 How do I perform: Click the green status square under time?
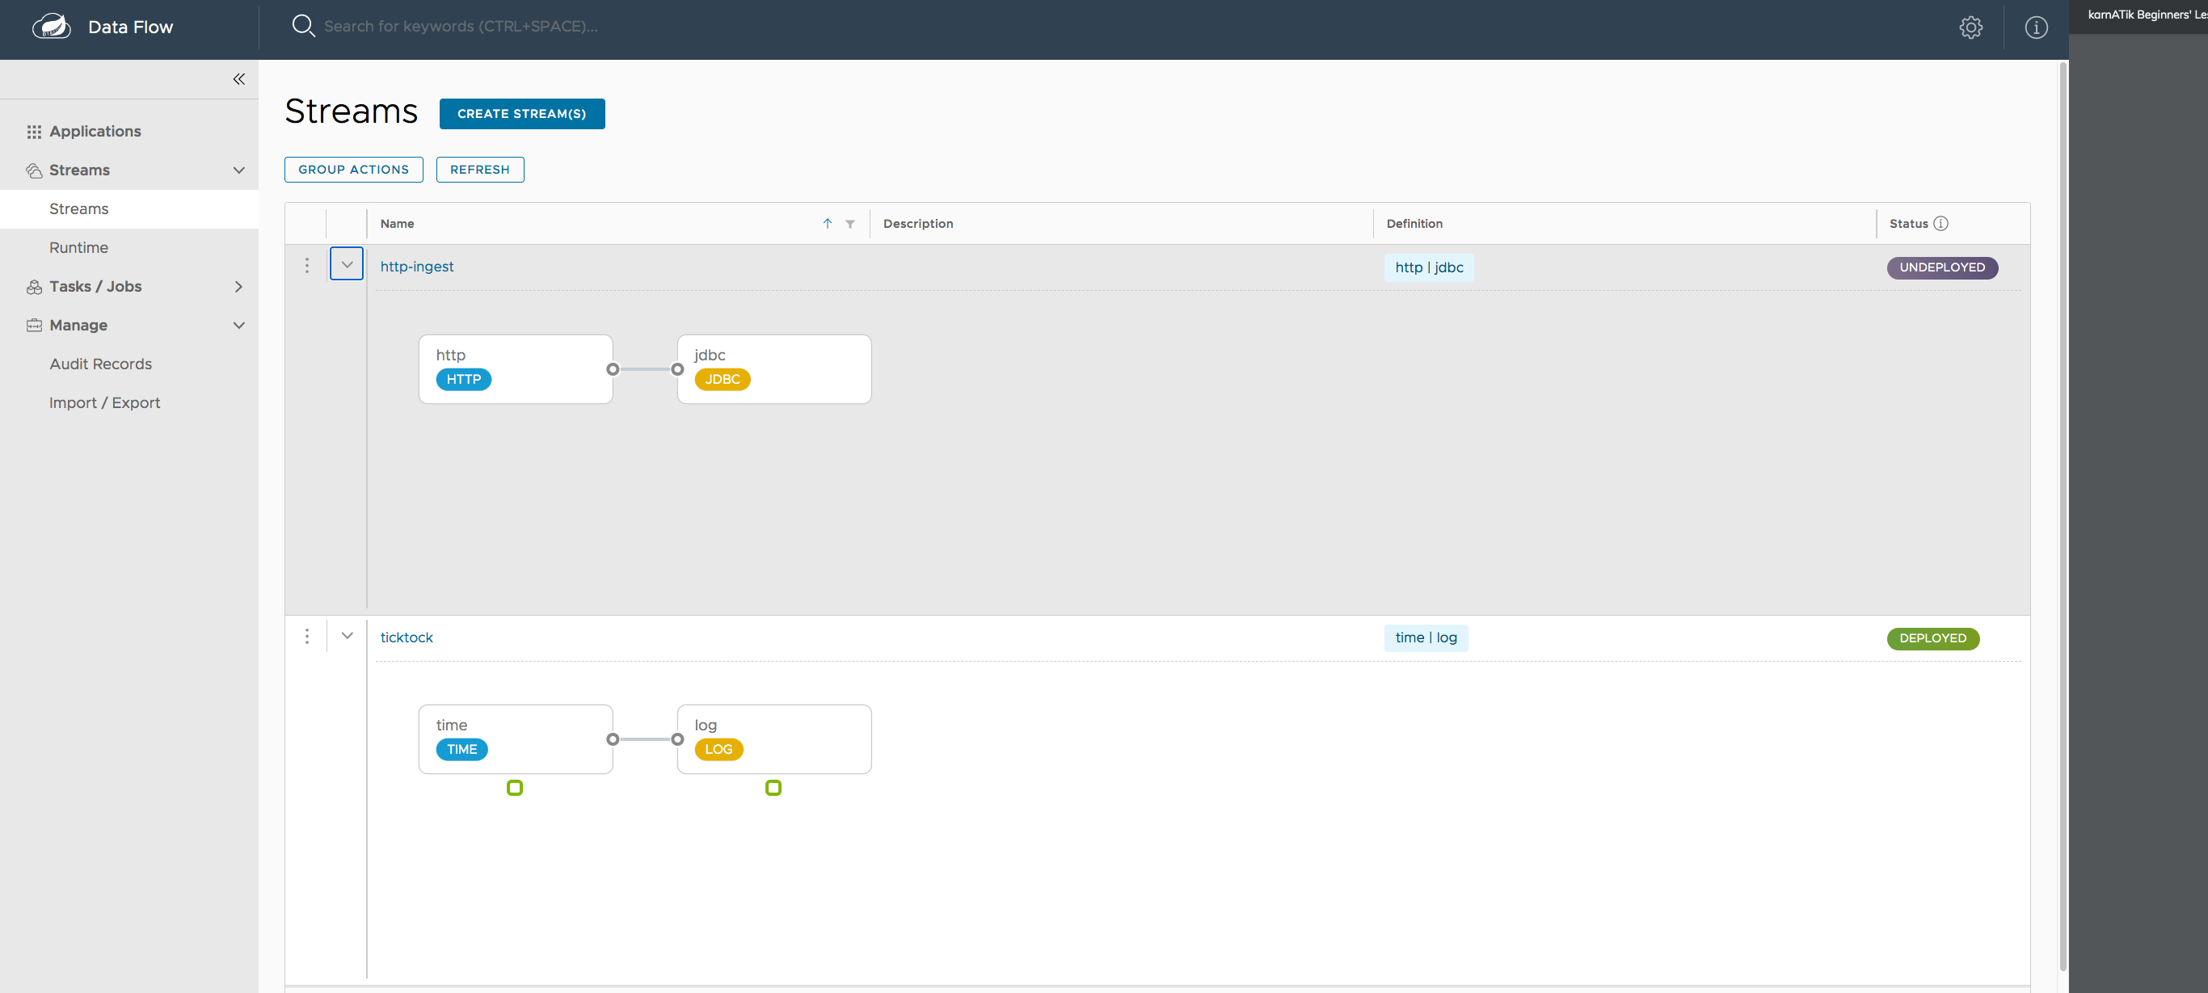pyautogui.click(x=514, y=788)
